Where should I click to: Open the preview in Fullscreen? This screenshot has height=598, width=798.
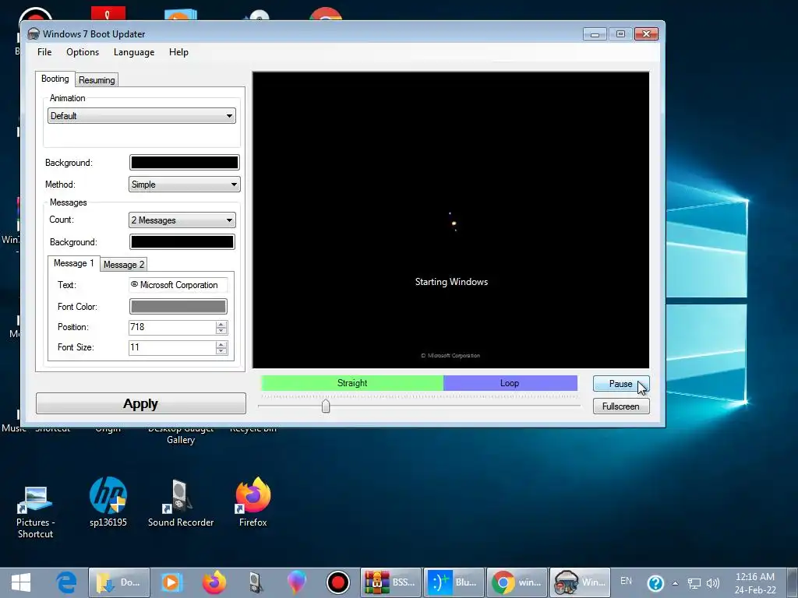click(621, 406)
